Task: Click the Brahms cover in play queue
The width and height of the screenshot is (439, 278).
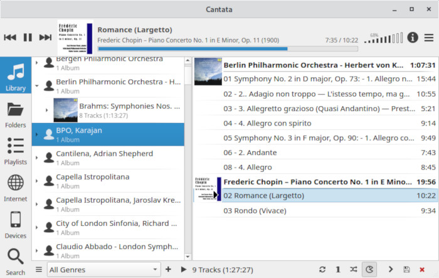Action: click(x=208, y=72)
